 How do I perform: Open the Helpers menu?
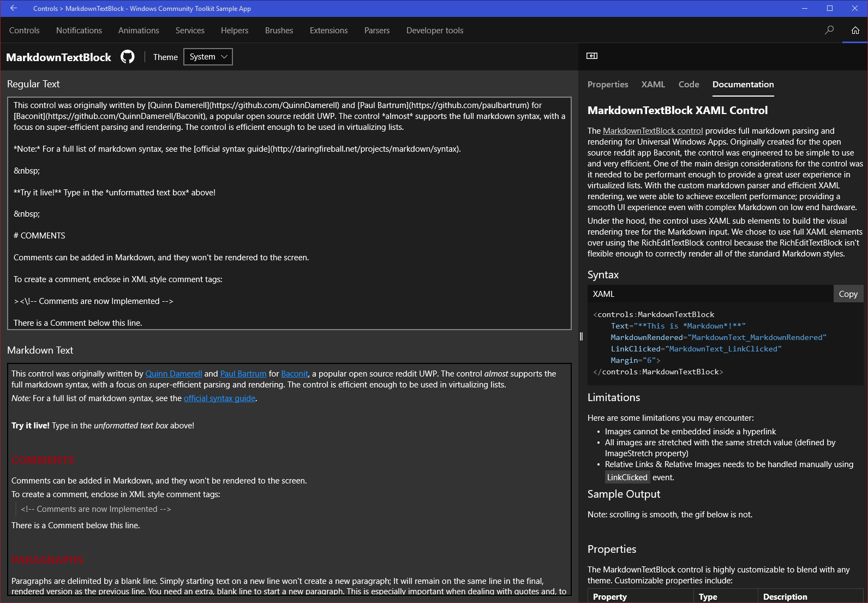tap(235, 31)
